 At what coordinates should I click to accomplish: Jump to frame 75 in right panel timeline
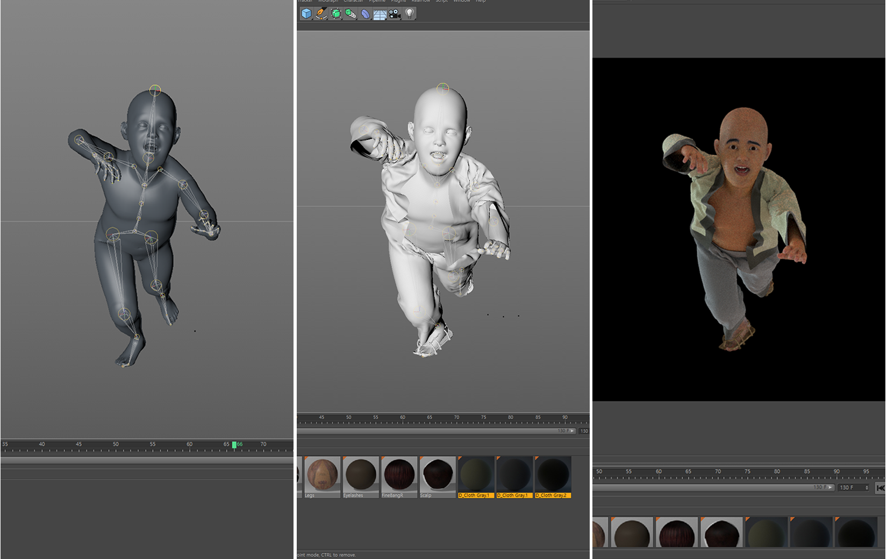pos(747,471)
